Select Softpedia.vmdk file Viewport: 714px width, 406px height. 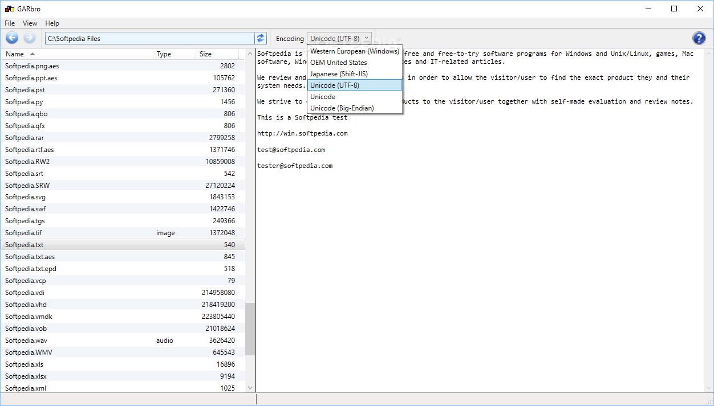[123, 317]
